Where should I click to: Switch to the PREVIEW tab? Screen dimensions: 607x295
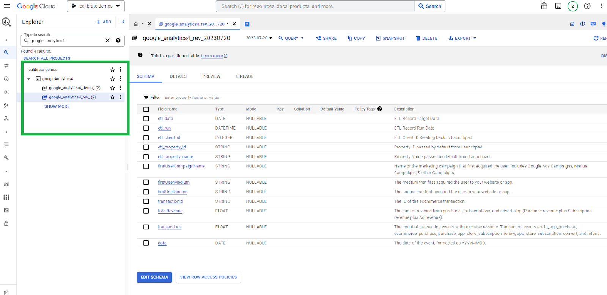211,76
